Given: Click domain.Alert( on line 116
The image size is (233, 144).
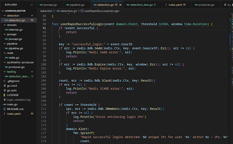Looking at the screenshot, I should pos(77,129).
